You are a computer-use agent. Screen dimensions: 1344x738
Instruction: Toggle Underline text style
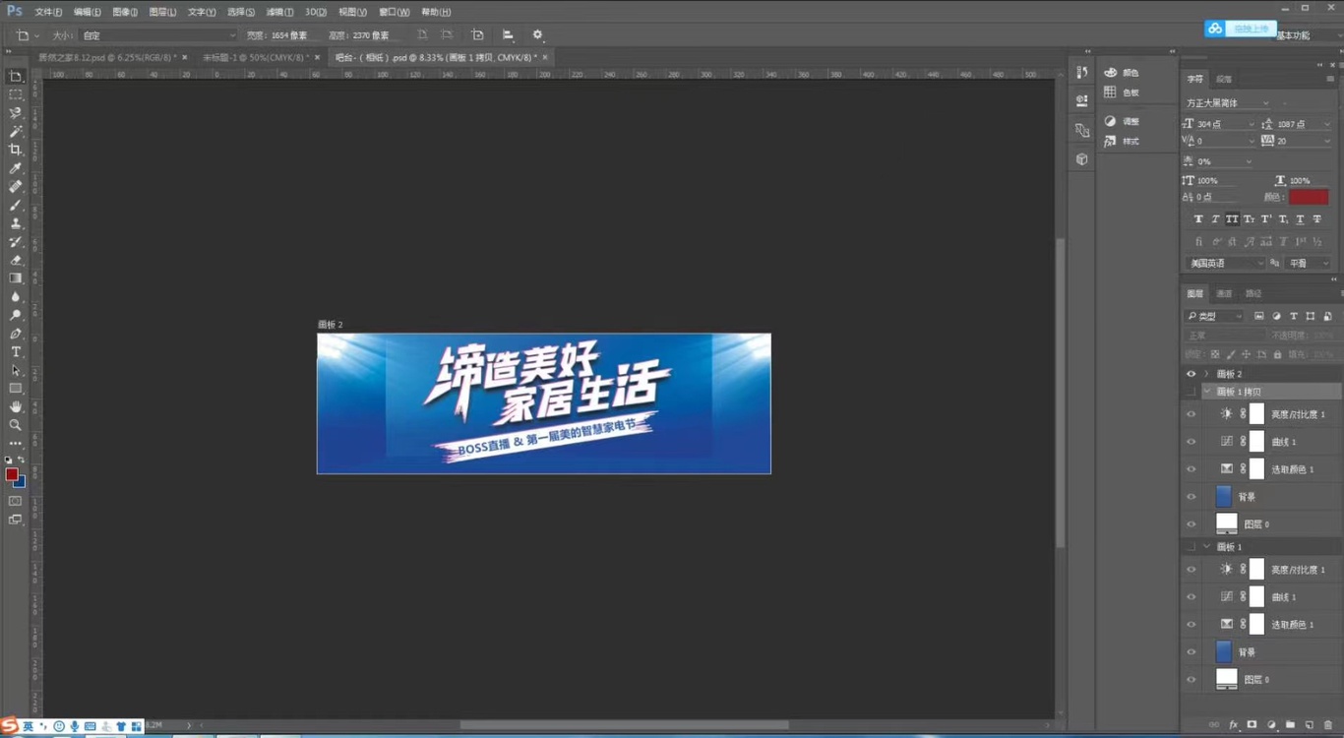[1300, 218]
